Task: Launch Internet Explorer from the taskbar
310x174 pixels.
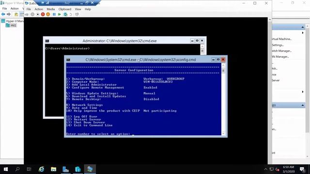Action: (42, 169)
